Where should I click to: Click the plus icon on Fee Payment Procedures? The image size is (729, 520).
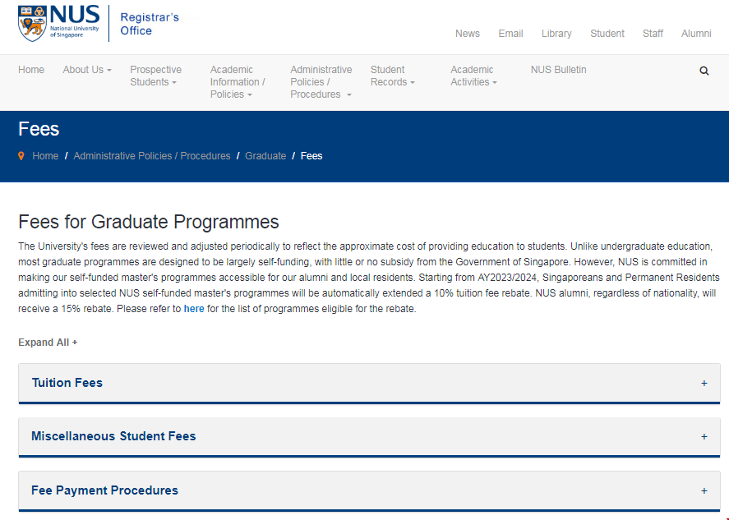click(704, 490)
